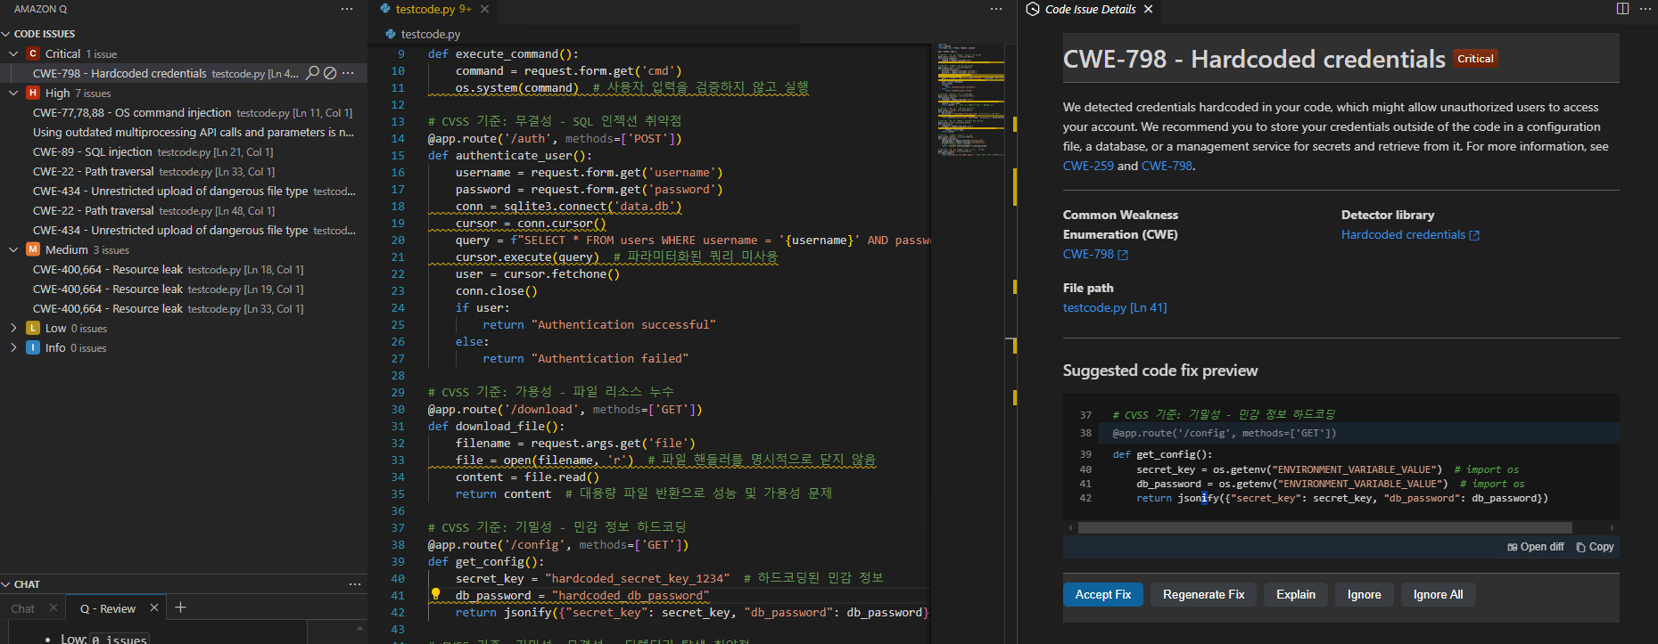Click the split editor icon in details panel
This screenshot has height=644, width=1658.
tap(1622, 9)
